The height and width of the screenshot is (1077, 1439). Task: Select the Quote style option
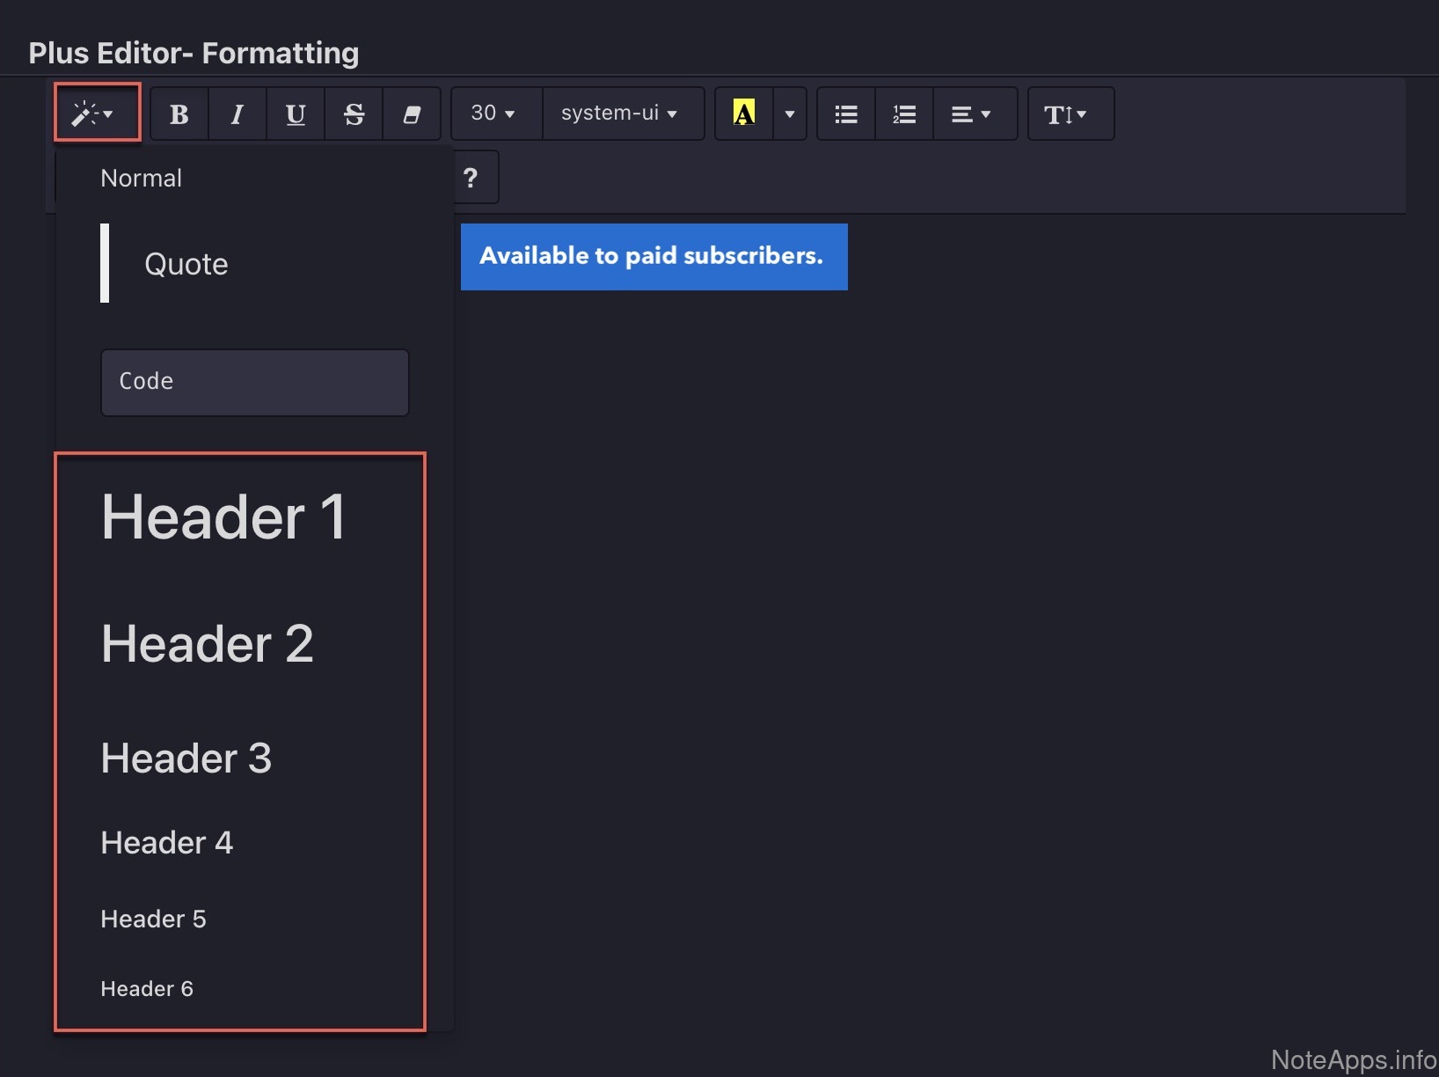186,264
